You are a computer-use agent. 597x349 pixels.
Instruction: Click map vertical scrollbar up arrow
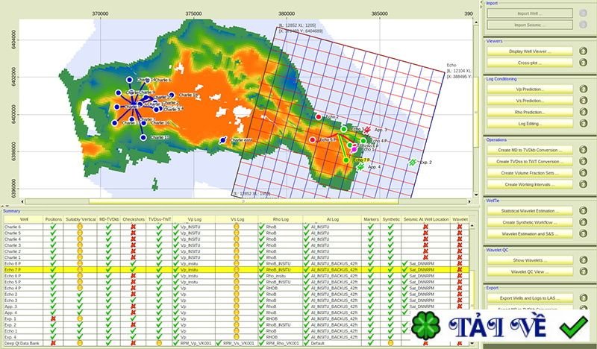click(x=475, y=22)
